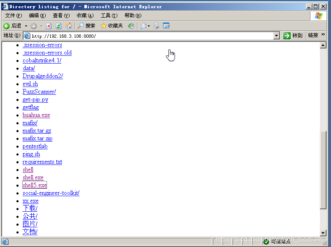Viewport: 331px width, 247px height.
Task: Open the 文档/ directory link
Action: 30,232
